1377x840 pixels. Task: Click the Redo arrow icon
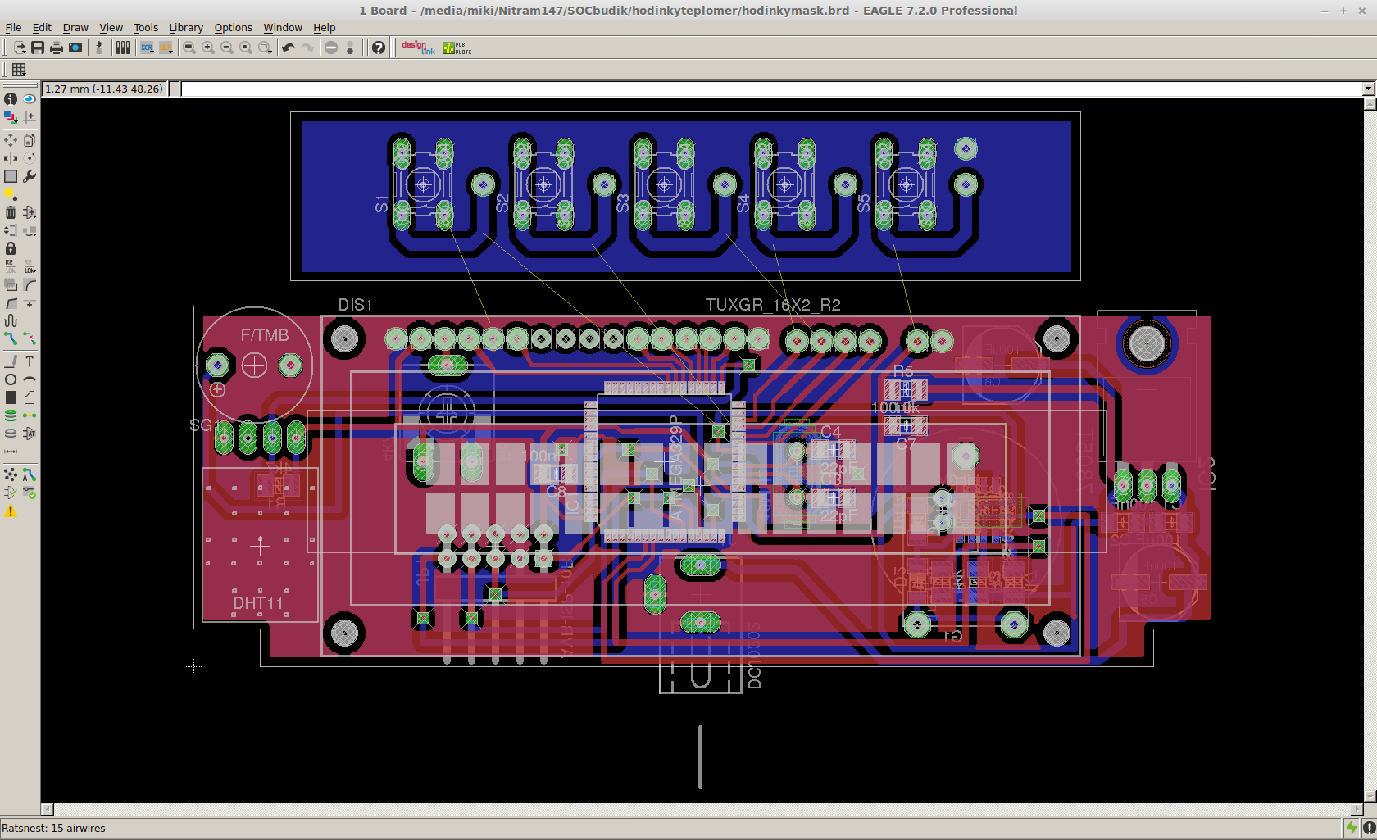coord(307,48)
